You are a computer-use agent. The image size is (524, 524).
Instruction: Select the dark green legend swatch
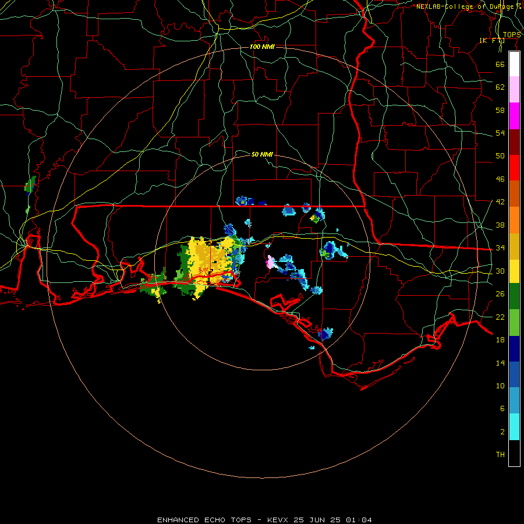(x=514, y=296)
